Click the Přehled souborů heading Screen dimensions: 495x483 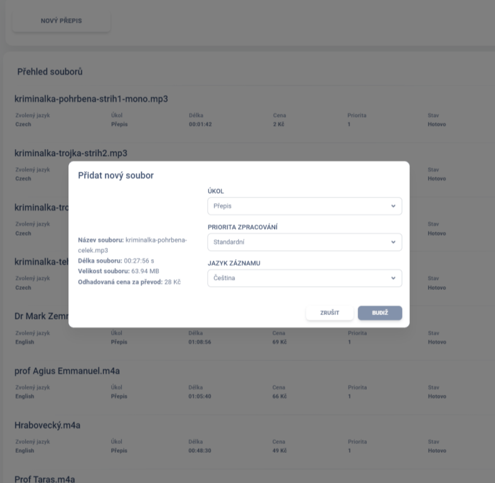[x=50, y=72]
